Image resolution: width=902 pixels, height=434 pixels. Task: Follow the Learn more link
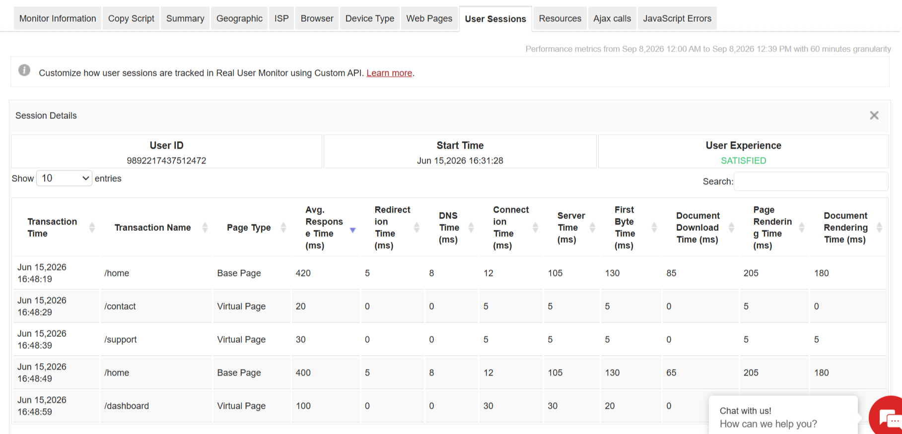(389, 73)
